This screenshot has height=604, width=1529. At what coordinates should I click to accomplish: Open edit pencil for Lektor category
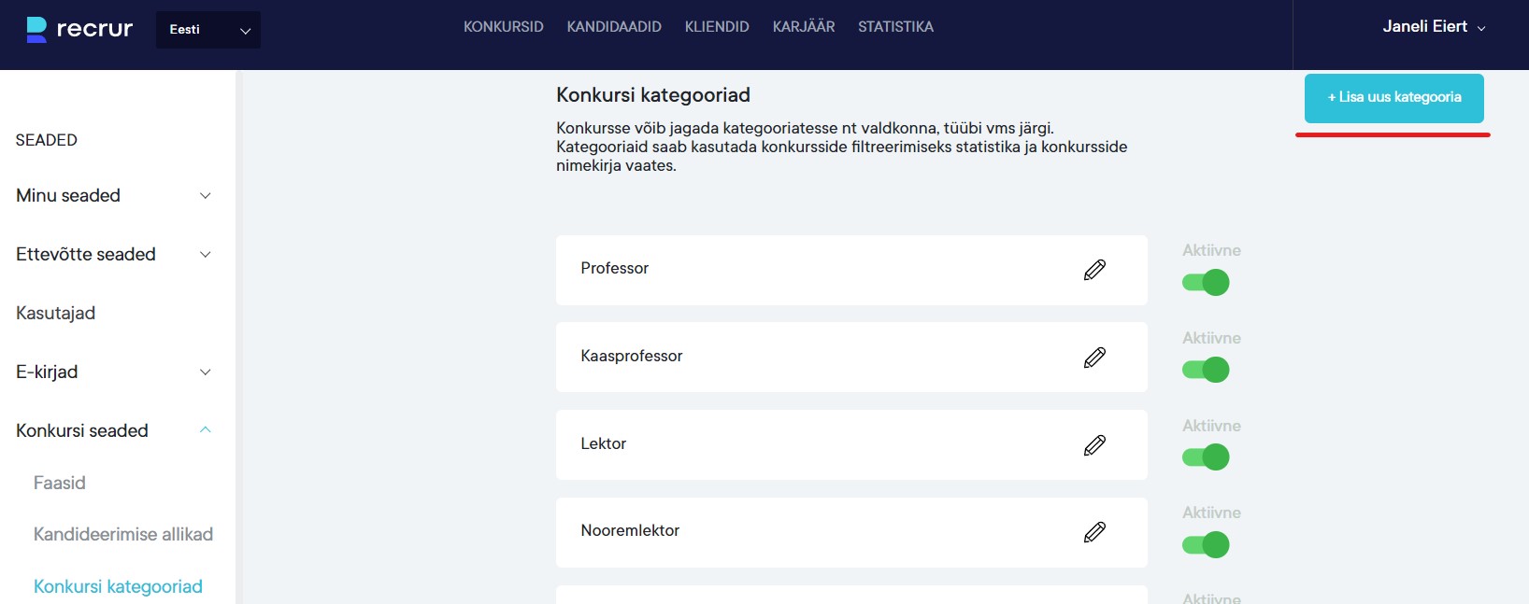[x=1094, y=445]
